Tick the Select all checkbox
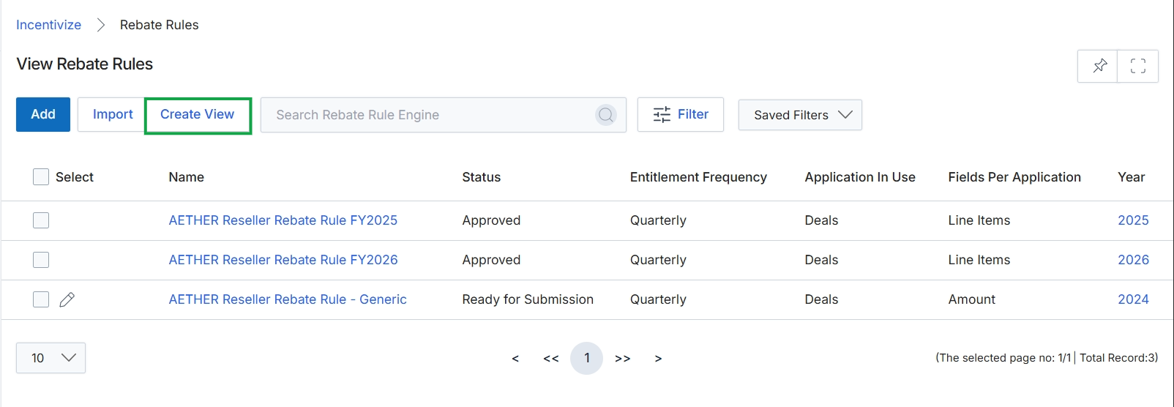Screen dimensions: 1174x407 tap(41, 177)
